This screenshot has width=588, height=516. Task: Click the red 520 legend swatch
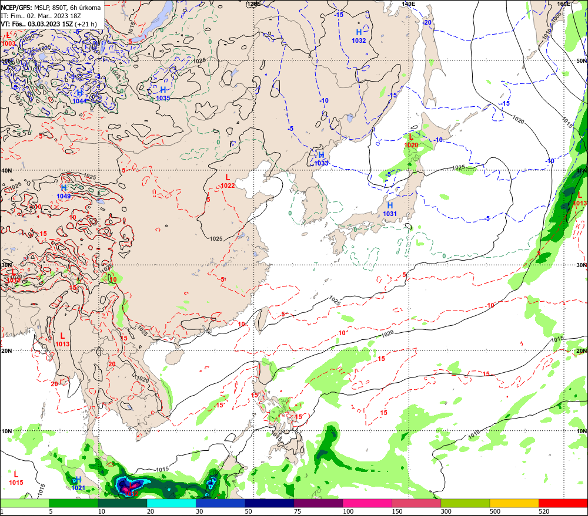[563, 503]
